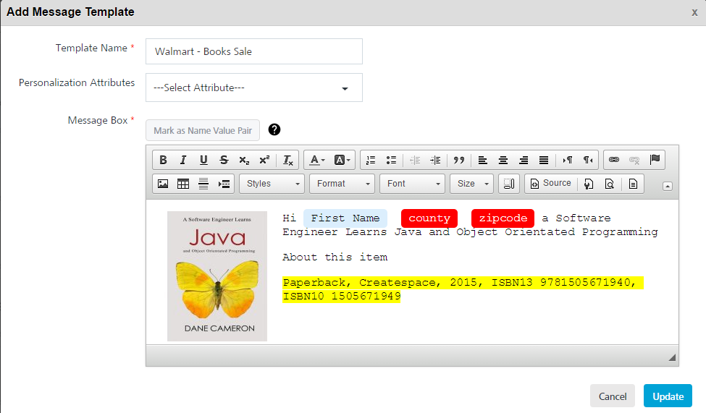Click the Cancel button

(x=612, y=396)
